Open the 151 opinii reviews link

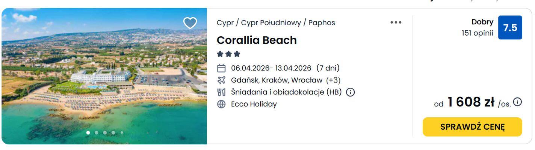(x=478, y=33)
